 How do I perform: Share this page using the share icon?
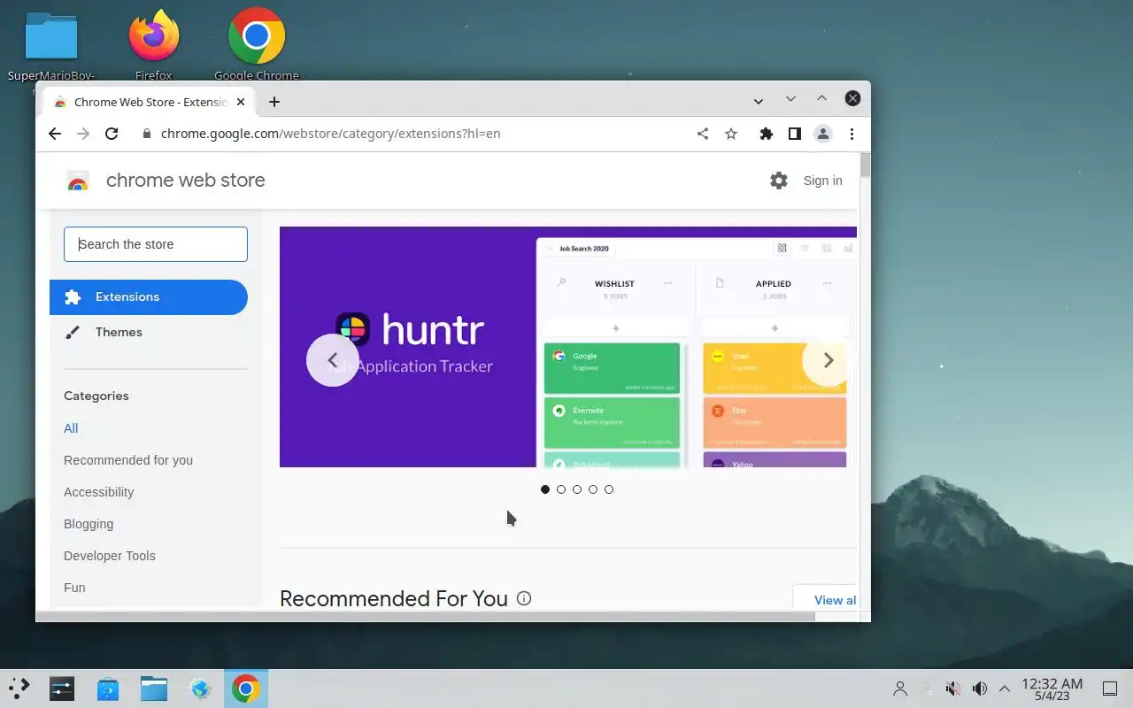point(703,134)
